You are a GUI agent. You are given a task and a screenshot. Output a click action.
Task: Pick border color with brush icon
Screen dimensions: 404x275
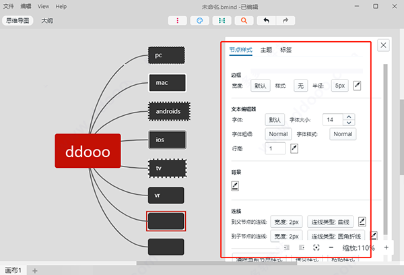(357, 86)
